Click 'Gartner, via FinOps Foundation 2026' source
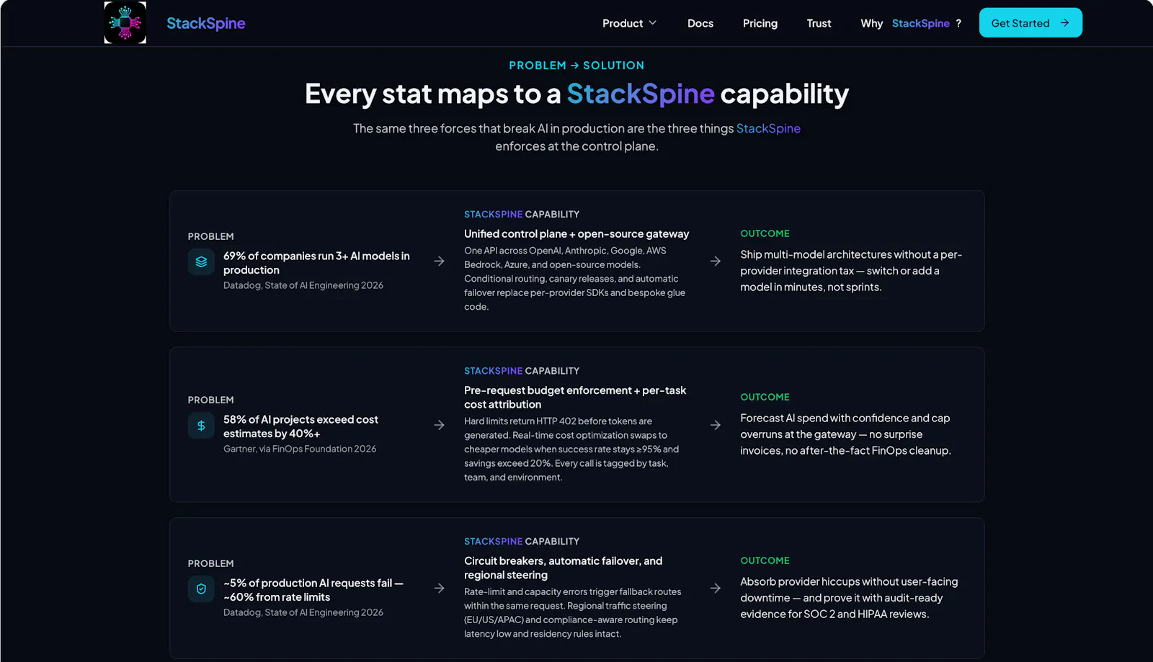Viewport: 1153px width, 662px height. pos(300,449)
